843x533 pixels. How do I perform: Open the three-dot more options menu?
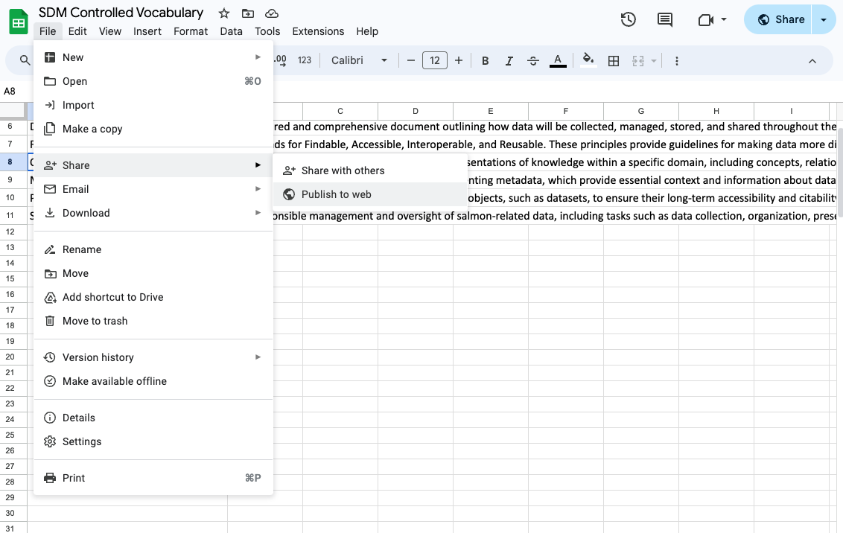[x=677, y=61]
